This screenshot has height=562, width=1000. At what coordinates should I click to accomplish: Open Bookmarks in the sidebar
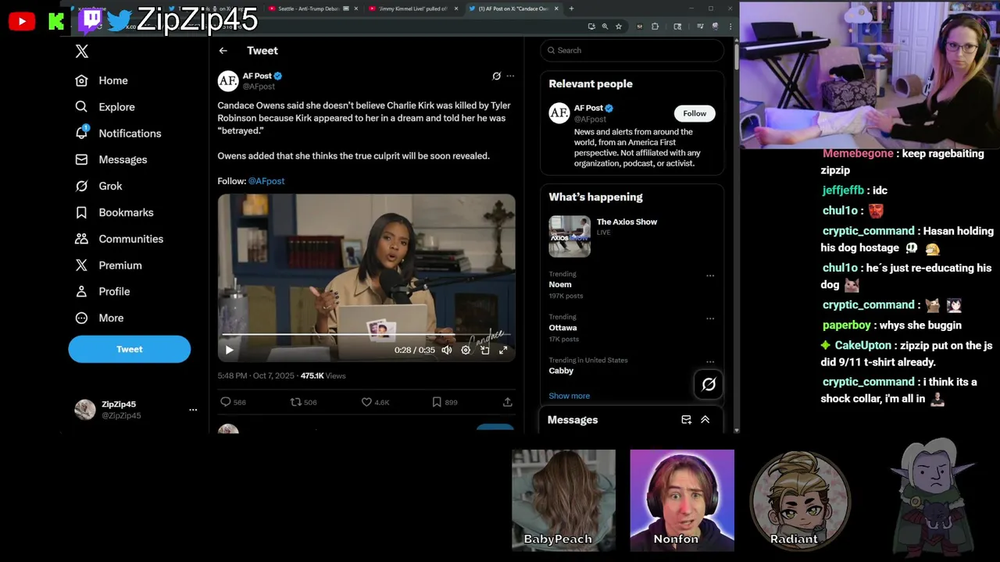(x=114, y=212)
